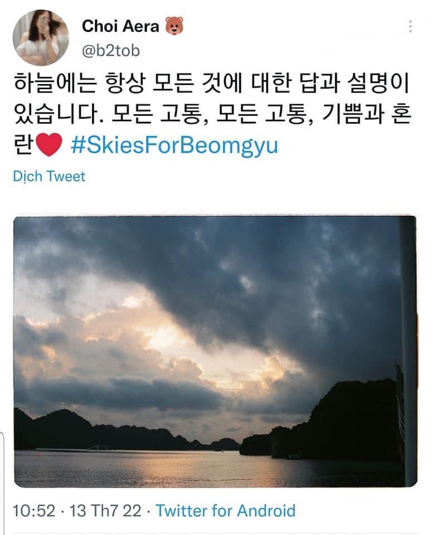The height and width of the screenshot is (535, 431).
Task: Open the #SkiesForBeomgyu hashtag
Action: (175, 145)
